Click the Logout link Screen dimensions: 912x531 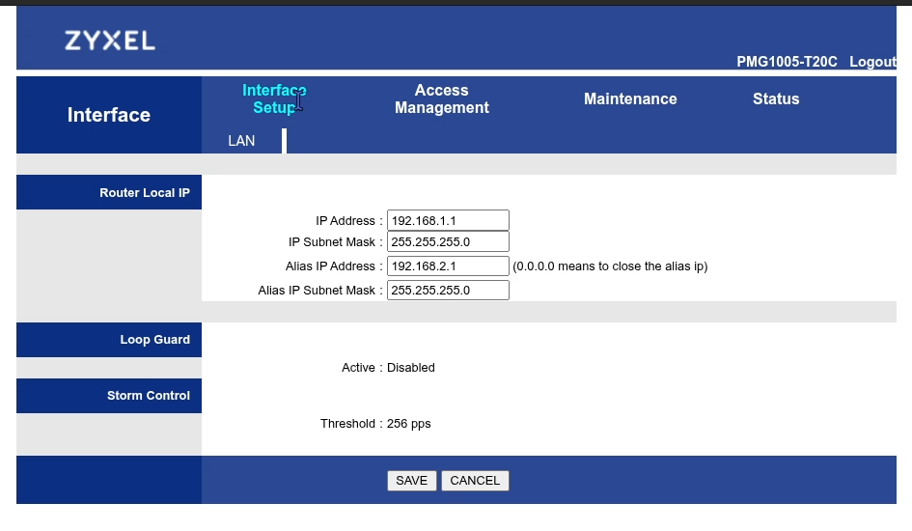(x=872, y=62)
